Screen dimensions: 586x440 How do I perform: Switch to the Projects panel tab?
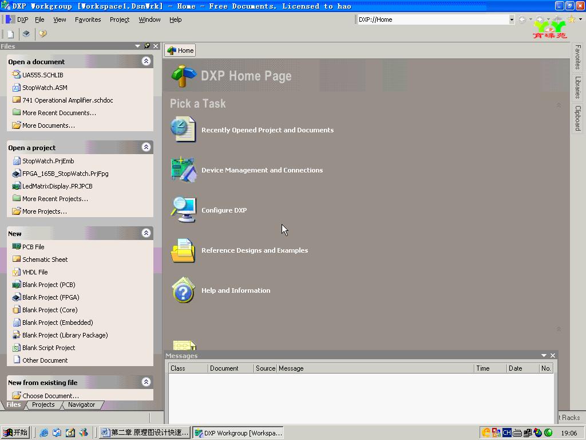[x=43, y=404]
